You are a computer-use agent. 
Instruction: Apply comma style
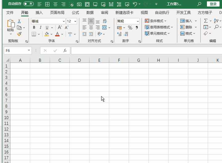point(137,28)
